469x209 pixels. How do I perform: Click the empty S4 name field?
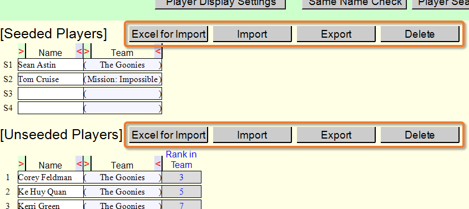tap(51, 108)
